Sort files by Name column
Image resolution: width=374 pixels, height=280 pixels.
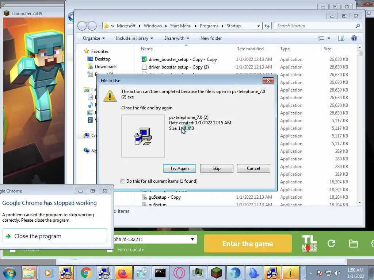[x=147, y=49]
